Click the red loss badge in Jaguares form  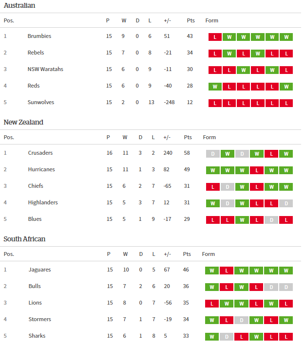pyautogui.click(x=226, y=271)
